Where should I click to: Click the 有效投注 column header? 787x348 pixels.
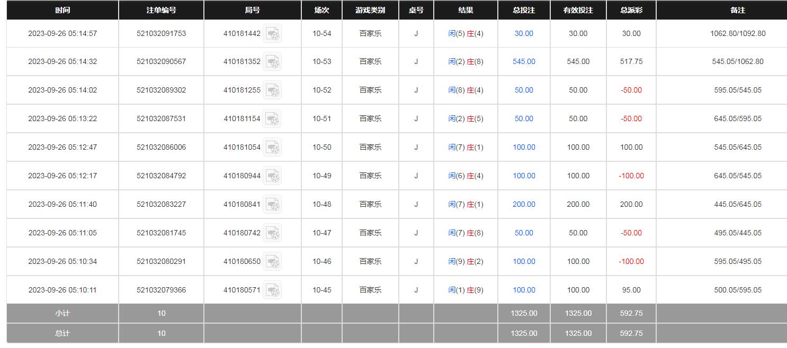point(578,10)
